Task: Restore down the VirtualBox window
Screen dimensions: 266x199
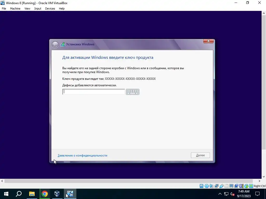Action: [x=248, y=3]
